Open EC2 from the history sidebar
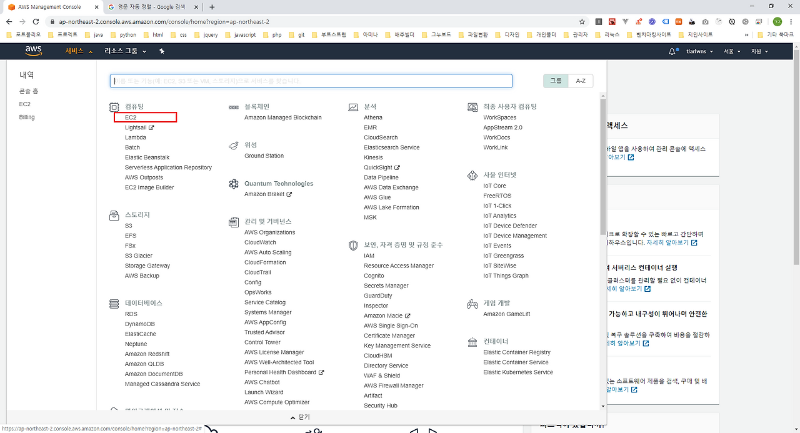The width and height of the screenshot is (800, 433). (x=24, y=104)
